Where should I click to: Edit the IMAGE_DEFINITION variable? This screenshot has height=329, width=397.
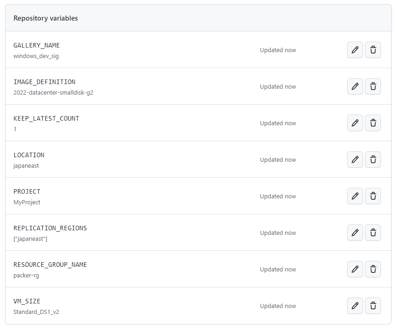[x=355, y=86]
